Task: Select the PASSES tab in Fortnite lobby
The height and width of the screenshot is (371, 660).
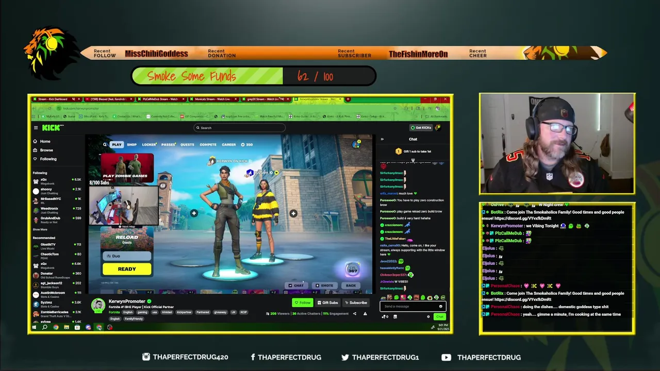Action: click(168, 145)
